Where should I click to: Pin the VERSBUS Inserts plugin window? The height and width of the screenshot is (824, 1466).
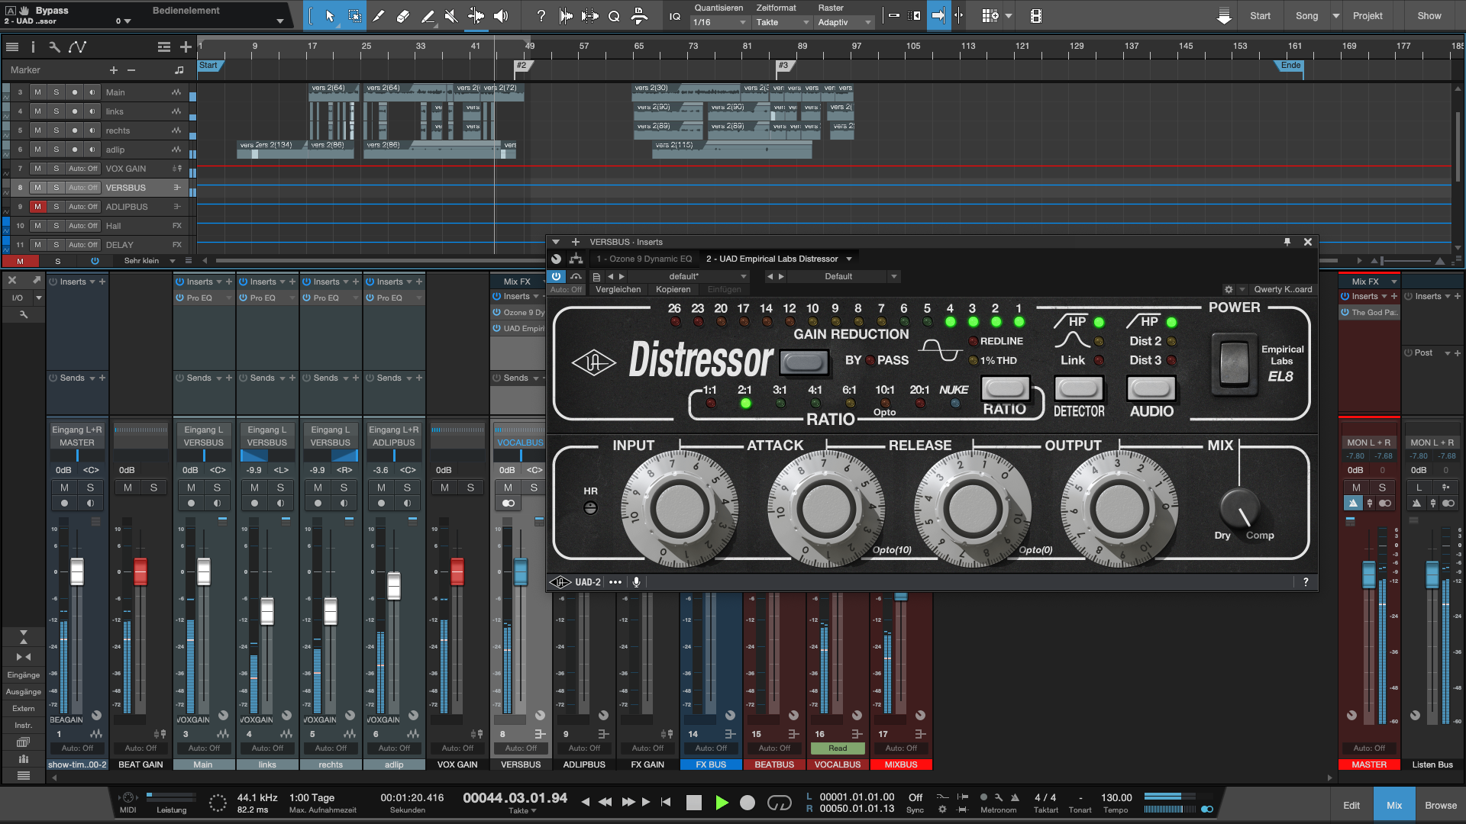tap(1287, 242)
